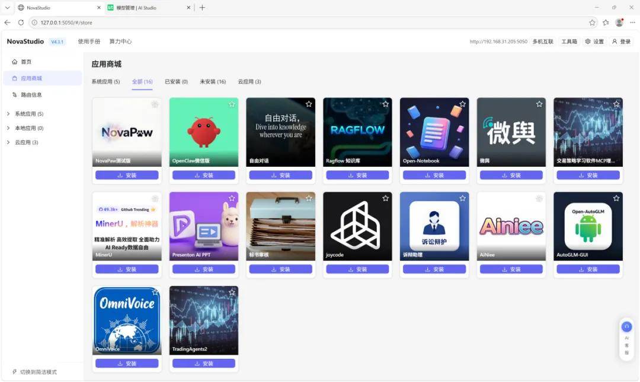Click 切换到简洁模式 lightning icon
The image size is (640, 382).
tap(15, 372)
